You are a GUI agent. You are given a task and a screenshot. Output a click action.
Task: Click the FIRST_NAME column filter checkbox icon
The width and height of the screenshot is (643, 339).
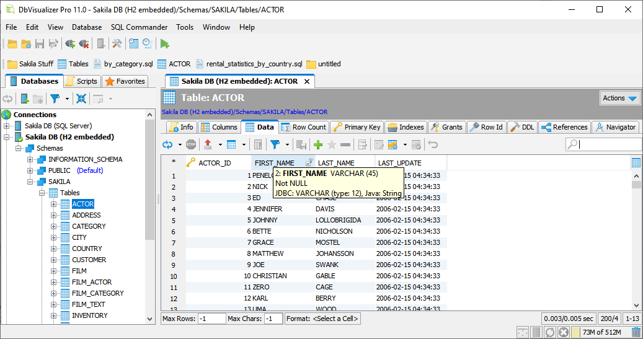coord(309,162)
